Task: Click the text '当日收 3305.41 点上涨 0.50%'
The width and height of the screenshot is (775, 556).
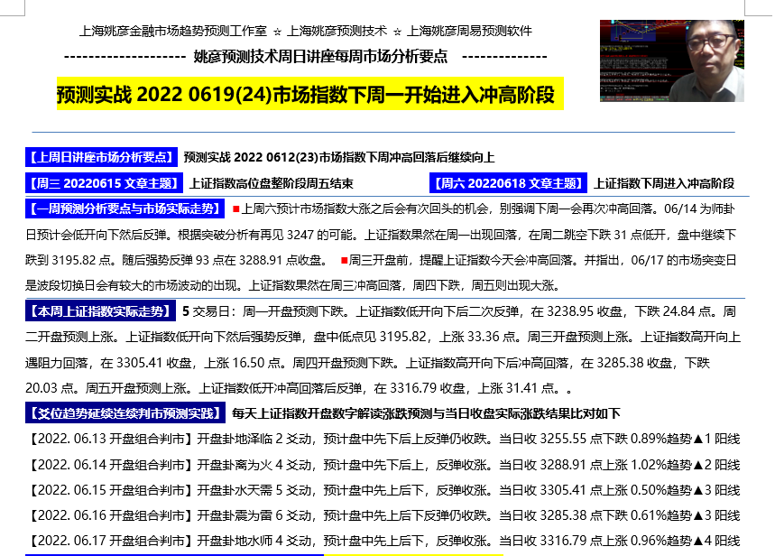Action: [x=583, y=490]
